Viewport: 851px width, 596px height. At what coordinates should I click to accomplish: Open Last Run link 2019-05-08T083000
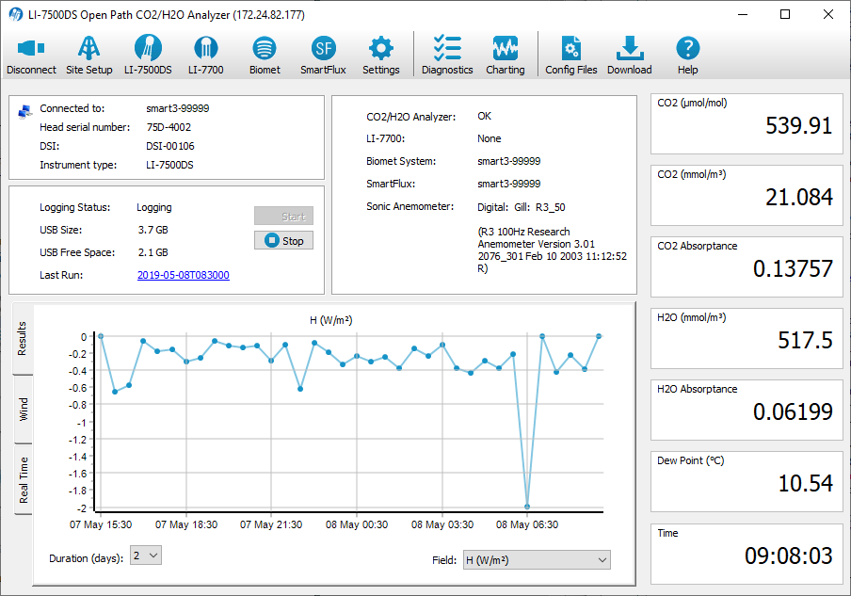coord(184,275)
